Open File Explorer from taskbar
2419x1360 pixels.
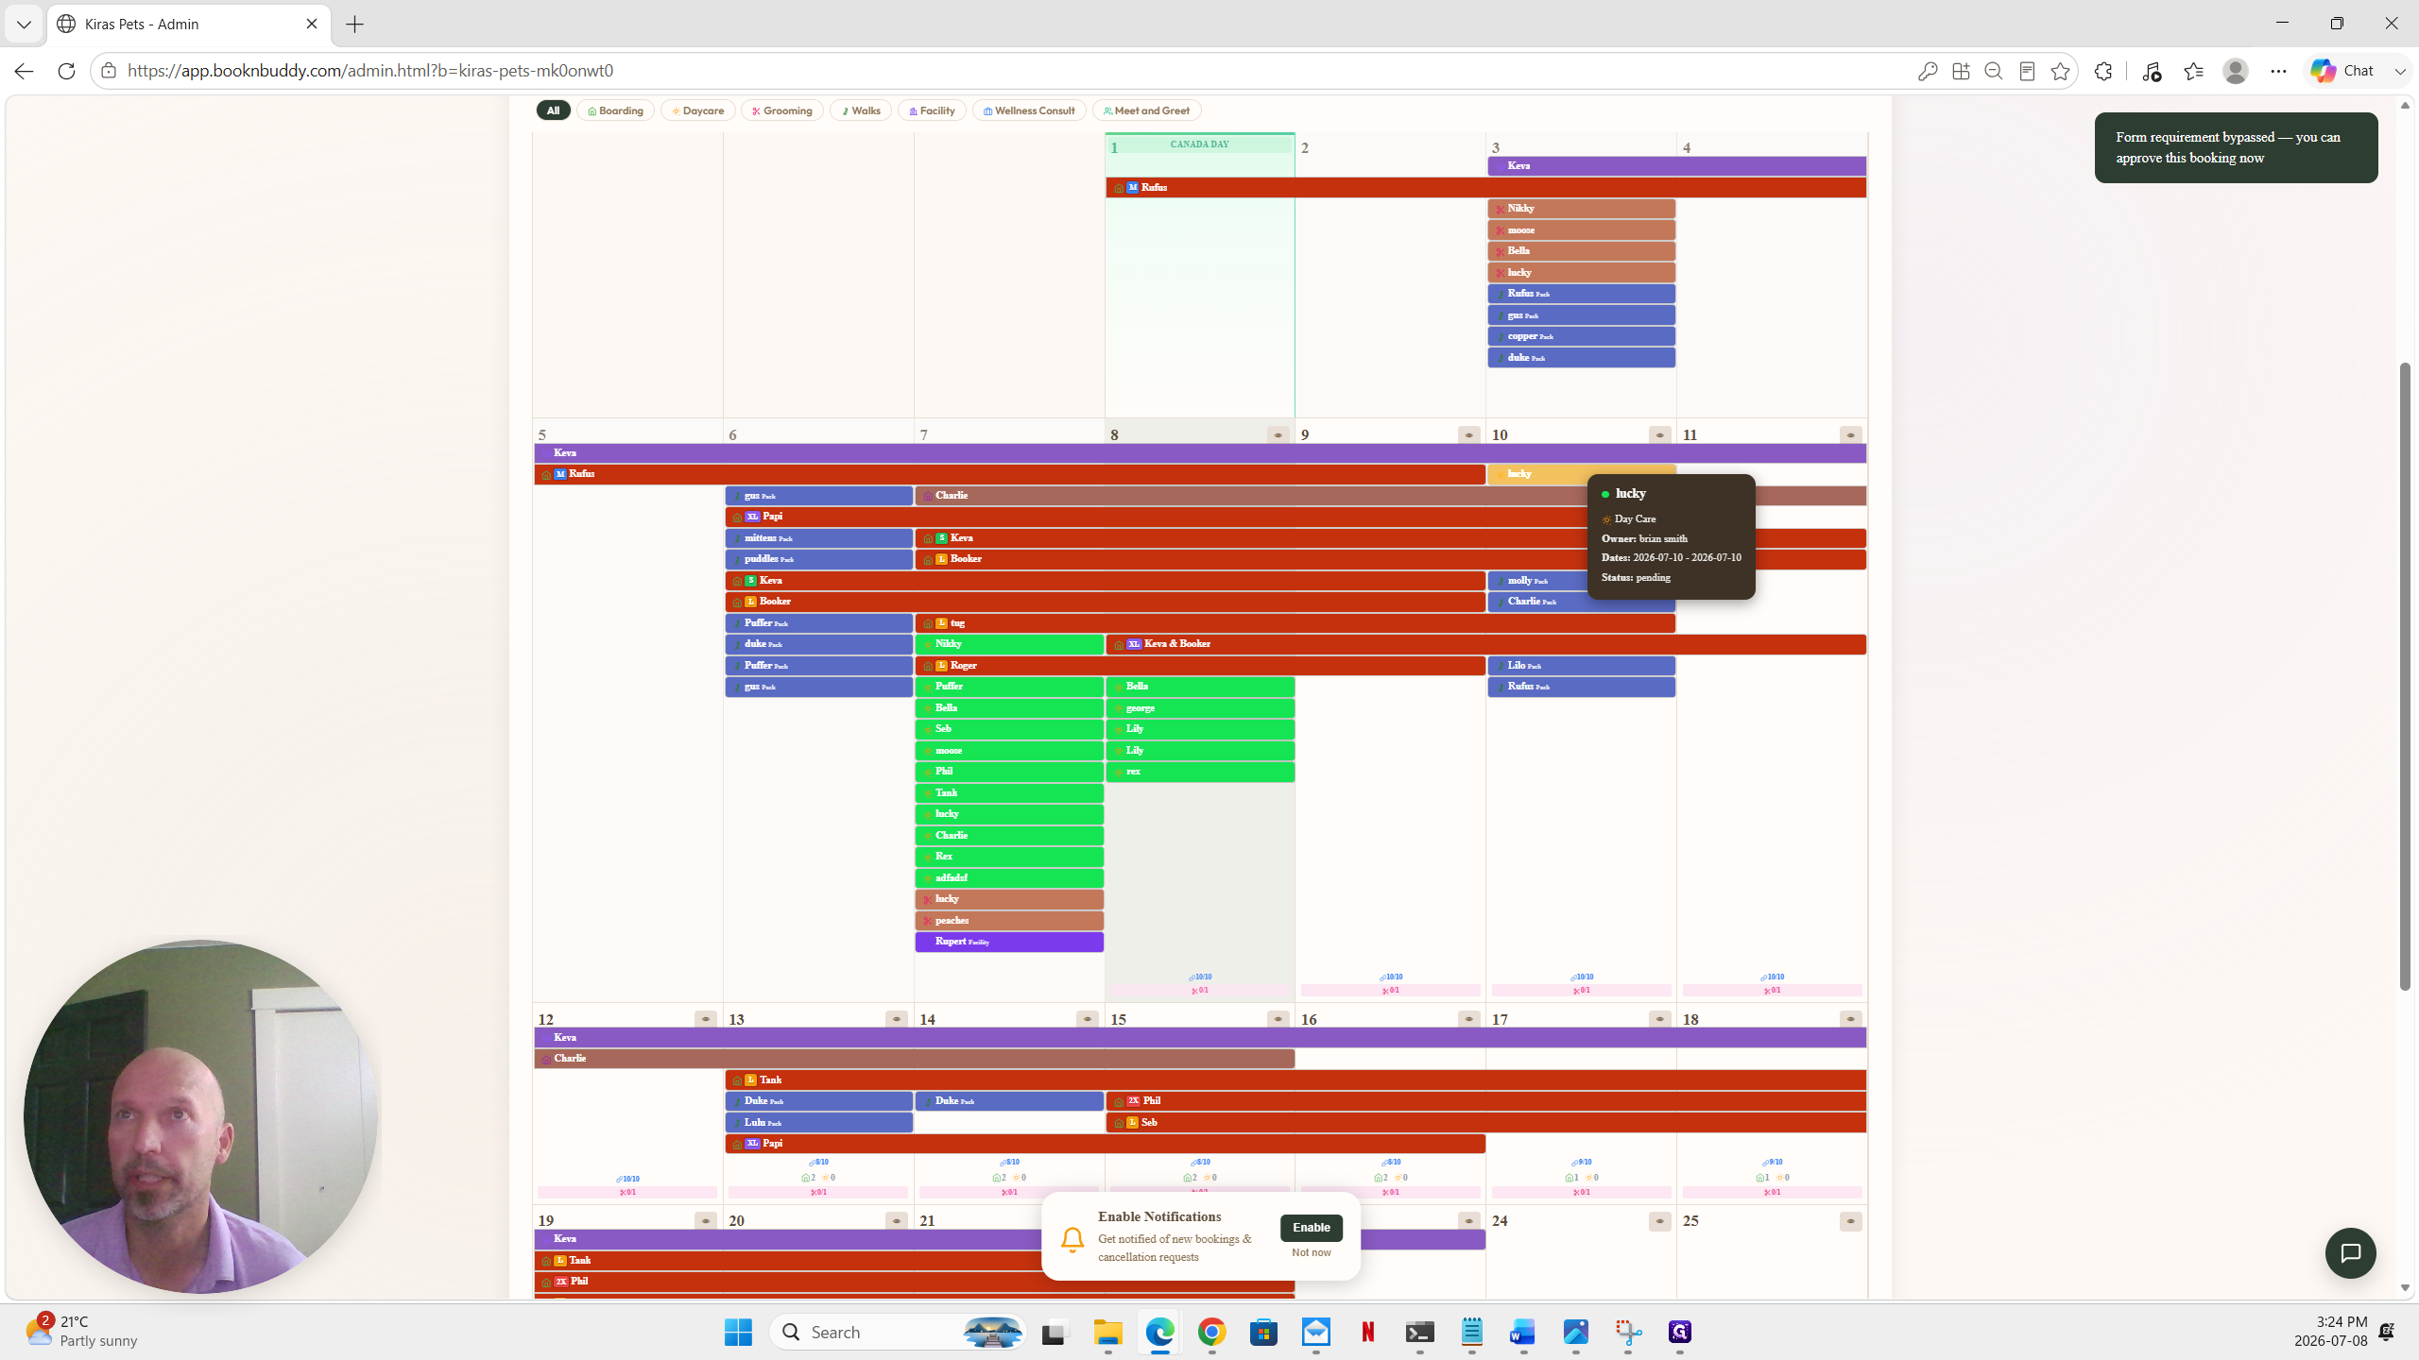(x=1107, y=1332)
